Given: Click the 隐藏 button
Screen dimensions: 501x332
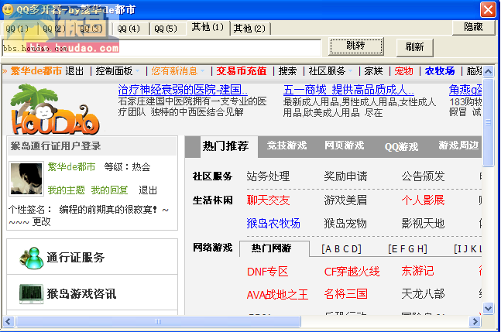Looking at the screenshot, I should 474,27.
